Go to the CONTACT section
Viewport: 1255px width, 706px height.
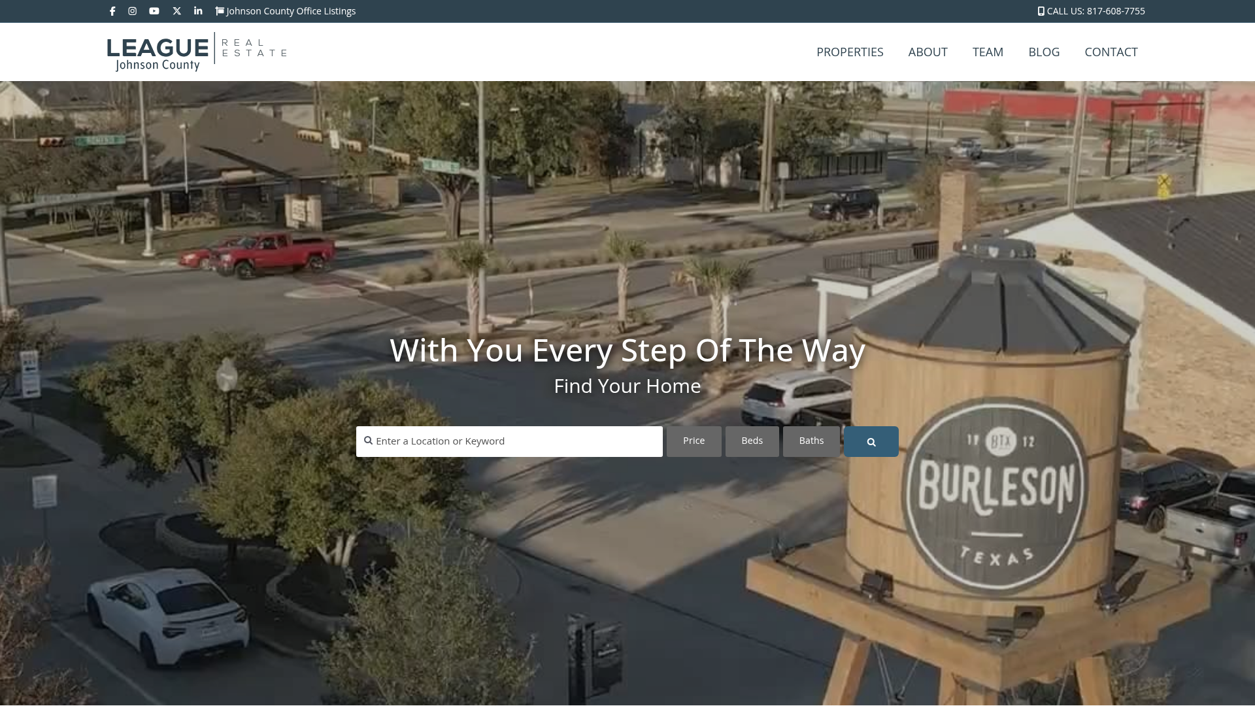coord(1111,52)
